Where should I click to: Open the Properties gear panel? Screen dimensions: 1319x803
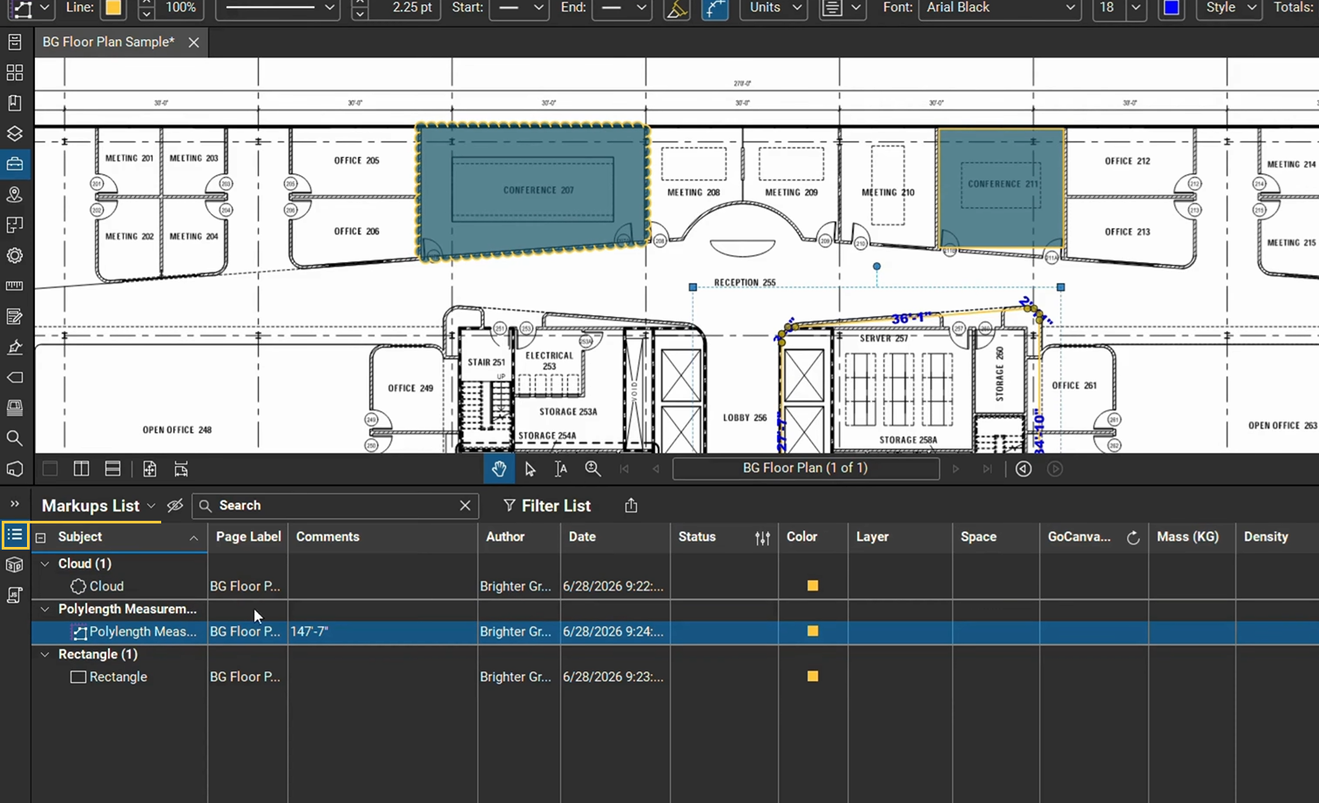click(15, 255)
